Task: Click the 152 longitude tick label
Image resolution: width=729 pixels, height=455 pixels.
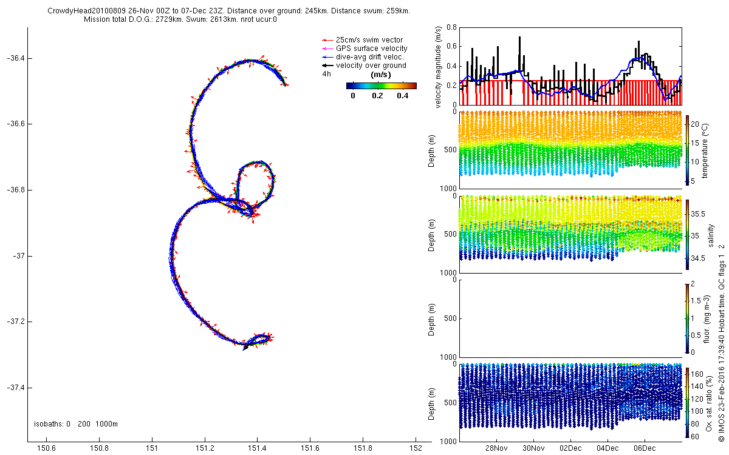Action: 416,448
